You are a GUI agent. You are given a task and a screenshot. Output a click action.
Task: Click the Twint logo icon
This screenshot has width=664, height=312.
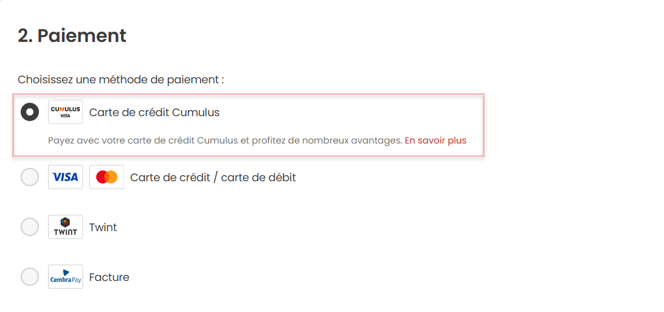pyautogui.click(x=65, y=227)
